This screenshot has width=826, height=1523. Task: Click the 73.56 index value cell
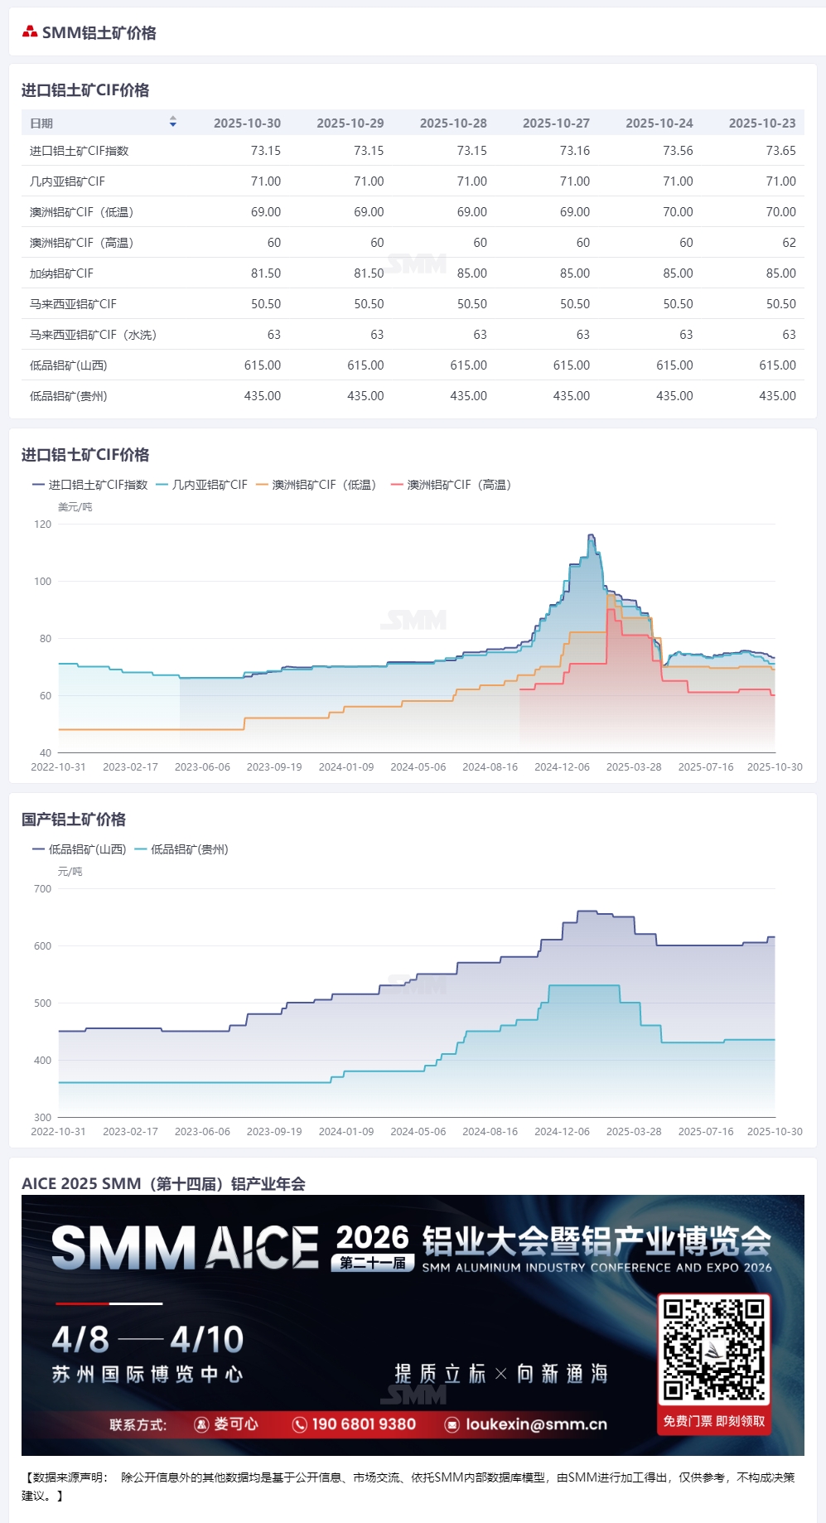click(x=678, y=151)
